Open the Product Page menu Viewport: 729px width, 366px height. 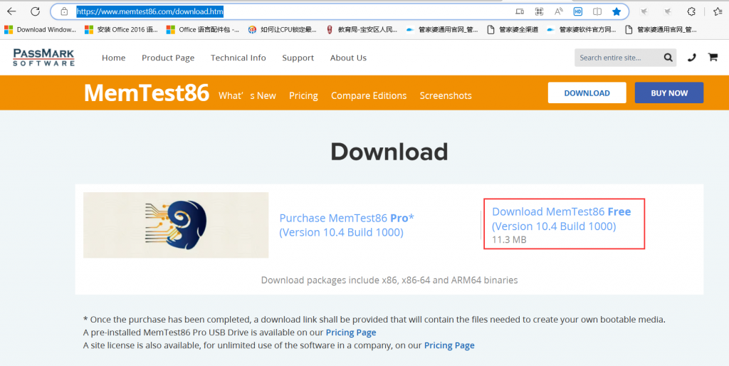(168, 58)
